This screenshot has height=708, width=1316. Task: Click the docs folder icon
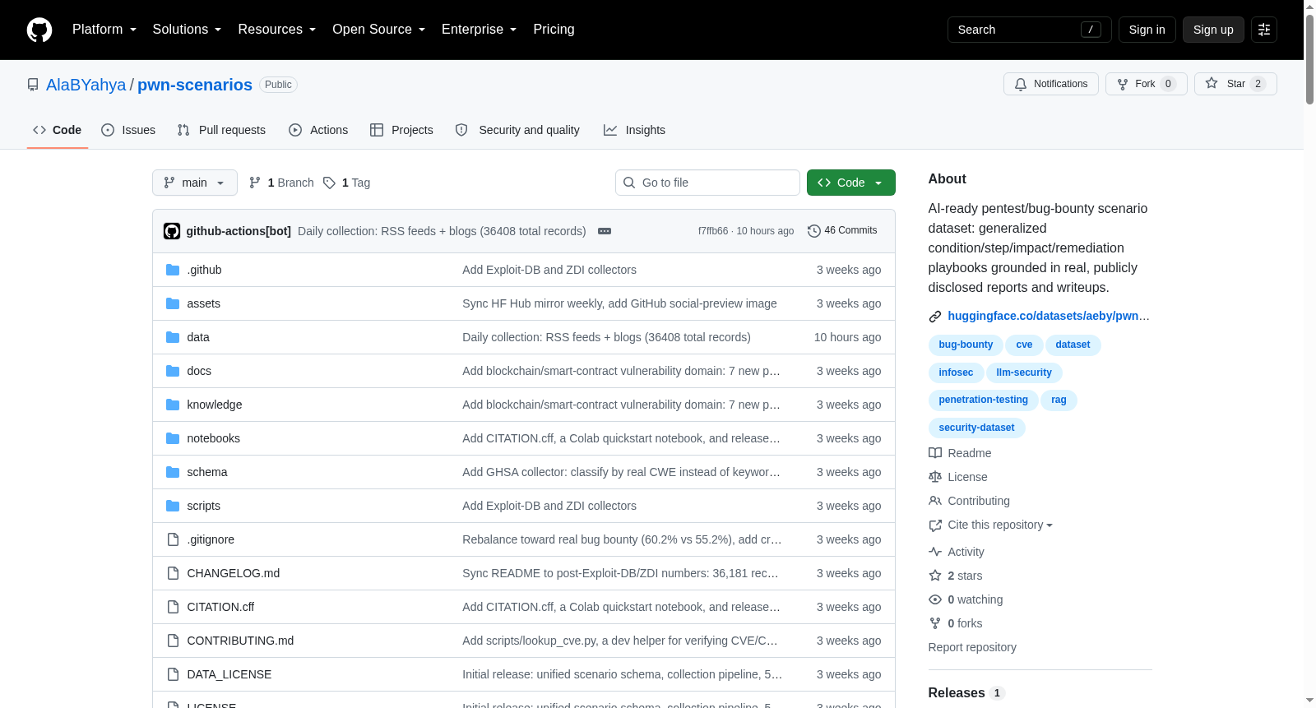pyautogui.click(x=173, y=371)
